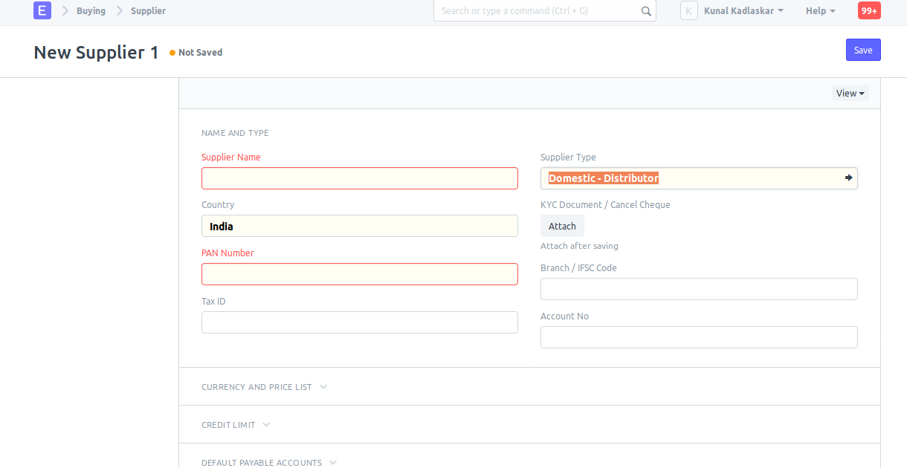Click Attach for KYC Document
Screen dimensions: 907x468
tap(562, 226)
